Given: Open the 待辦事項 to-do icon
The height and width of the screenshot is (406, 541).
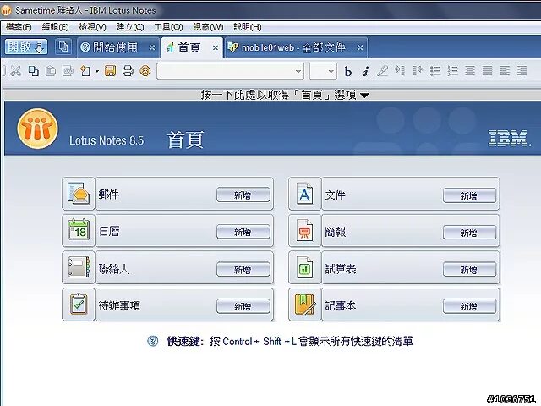Looking at the screenshot, I should (79, 304).
